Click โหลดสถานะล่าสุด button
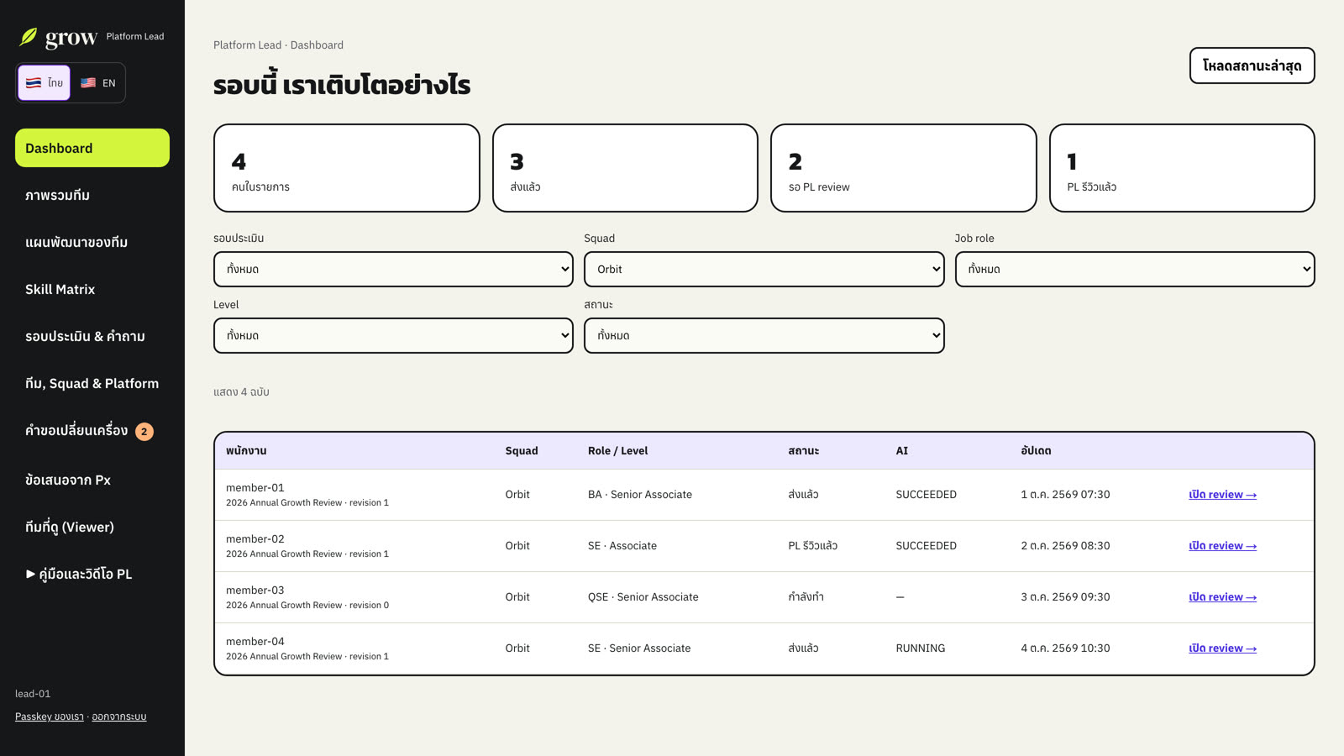This screenshot has width=1344, height=756. coord(1252,66)
